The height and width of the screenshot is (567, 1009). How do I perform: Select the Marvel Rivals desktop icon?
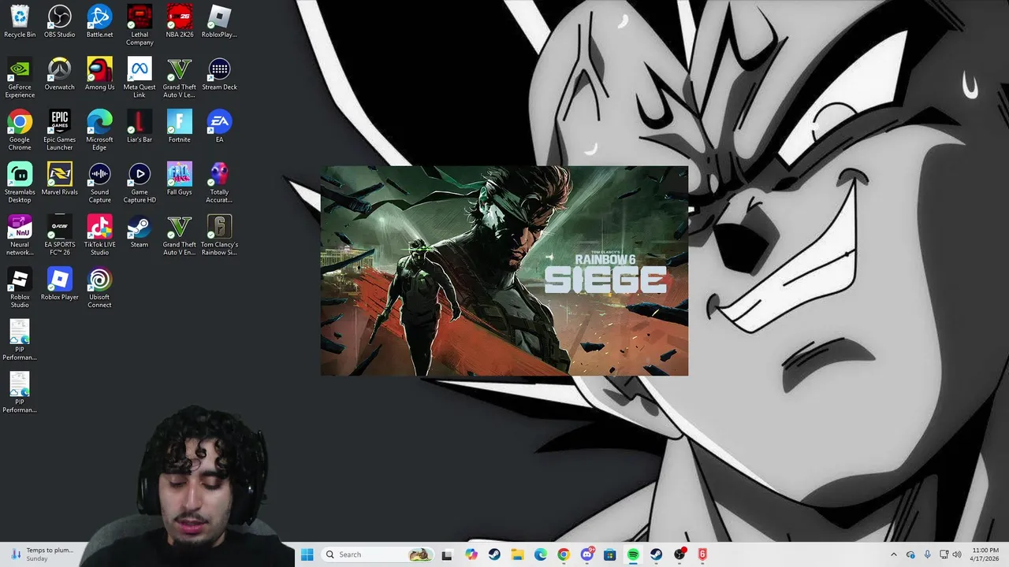click(x=59, y=179)
